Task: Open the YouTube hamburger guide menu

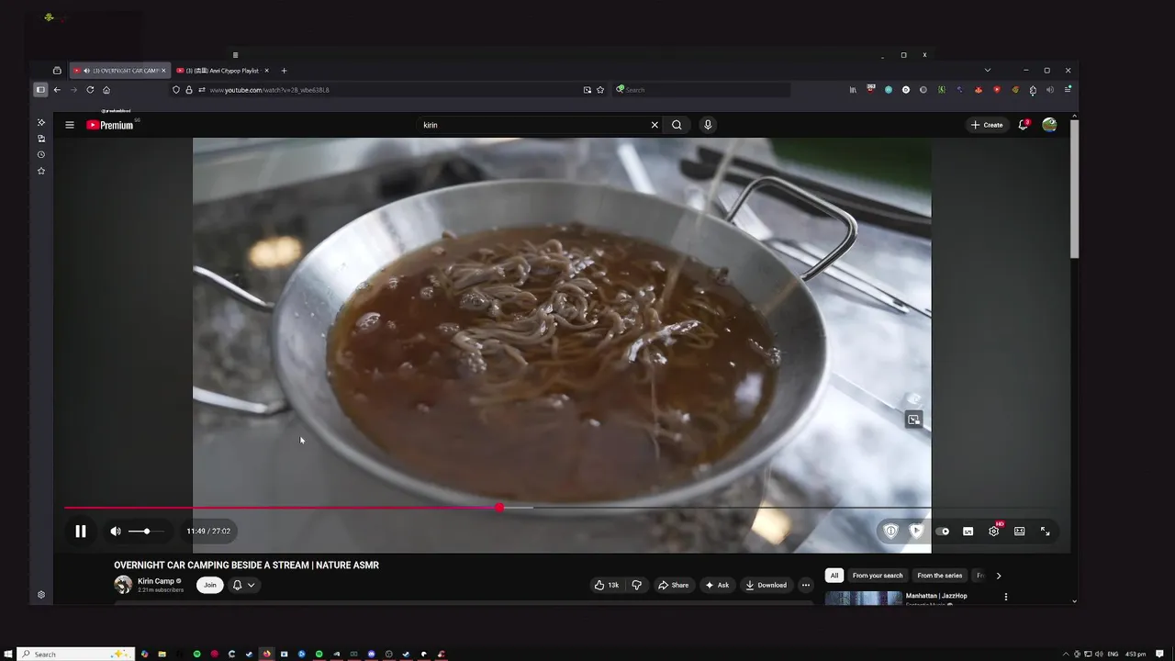Action: tap(69, 125)
